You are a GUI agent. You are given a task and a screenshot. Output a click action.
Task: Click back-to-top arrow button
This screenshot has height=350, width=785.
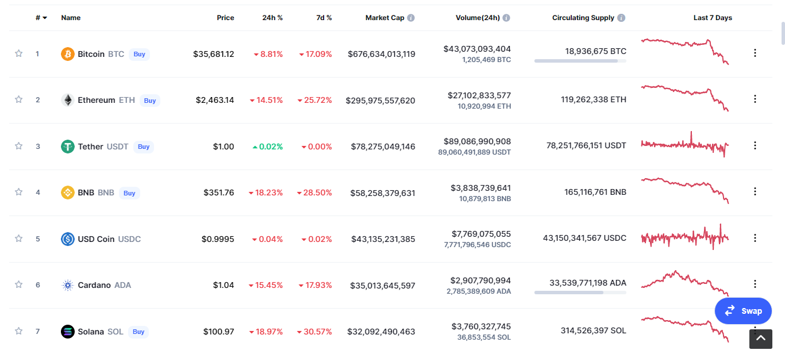coord(760,339)
